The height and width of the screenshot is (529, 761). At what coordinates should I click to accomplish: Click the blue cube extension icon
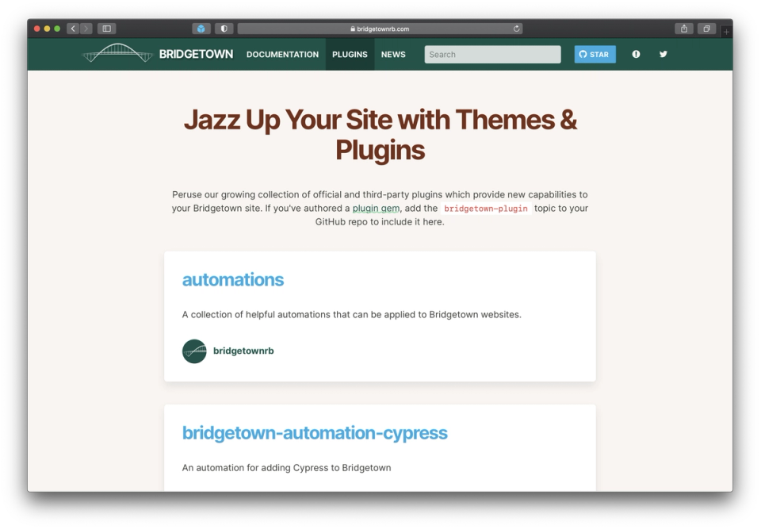point(201,29)
